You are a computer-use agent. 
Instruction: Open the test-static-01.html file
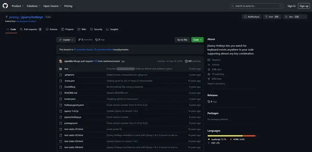coord(73,129)
